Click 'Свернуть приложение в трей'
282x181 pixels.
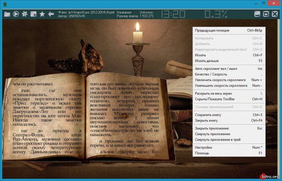229,140
